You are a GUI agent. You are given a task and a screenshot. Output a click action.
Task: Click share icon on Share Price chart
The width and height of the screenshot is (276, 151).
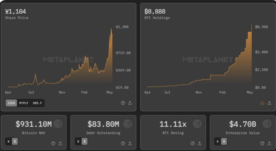click(x=130, y=103)
